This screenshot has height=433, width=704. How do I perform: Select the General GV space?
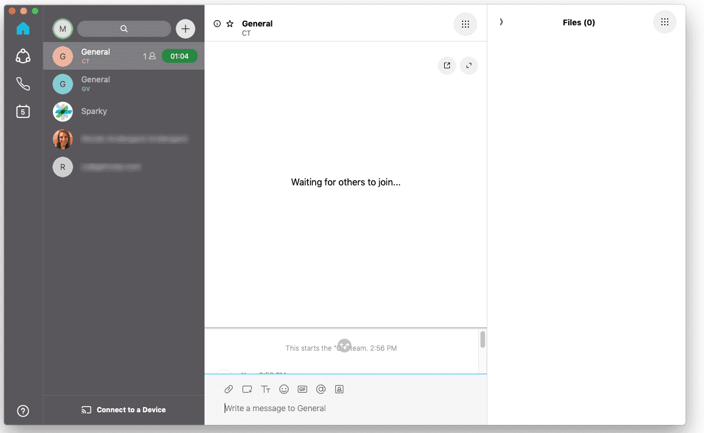point(124,83)
